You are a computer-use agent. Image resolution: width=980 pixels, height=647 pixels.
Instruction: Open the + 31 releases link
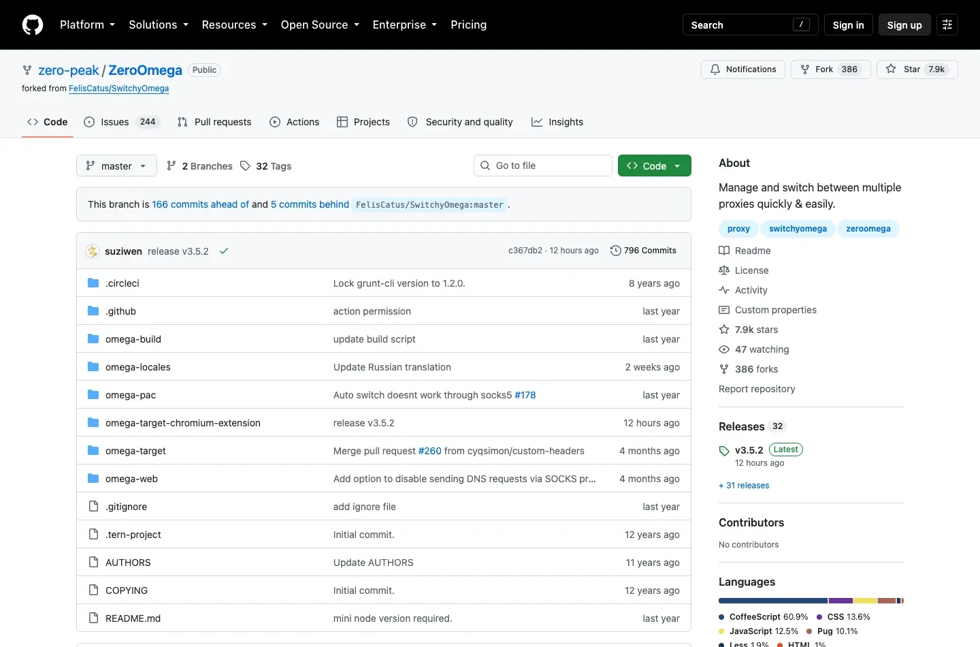click(x=744, y=486)
